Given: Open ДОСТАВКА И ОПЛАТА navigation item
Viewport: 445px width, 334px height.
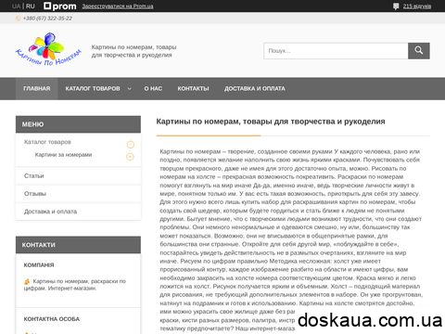Looking at the screenshot, I should coord(255,88).
